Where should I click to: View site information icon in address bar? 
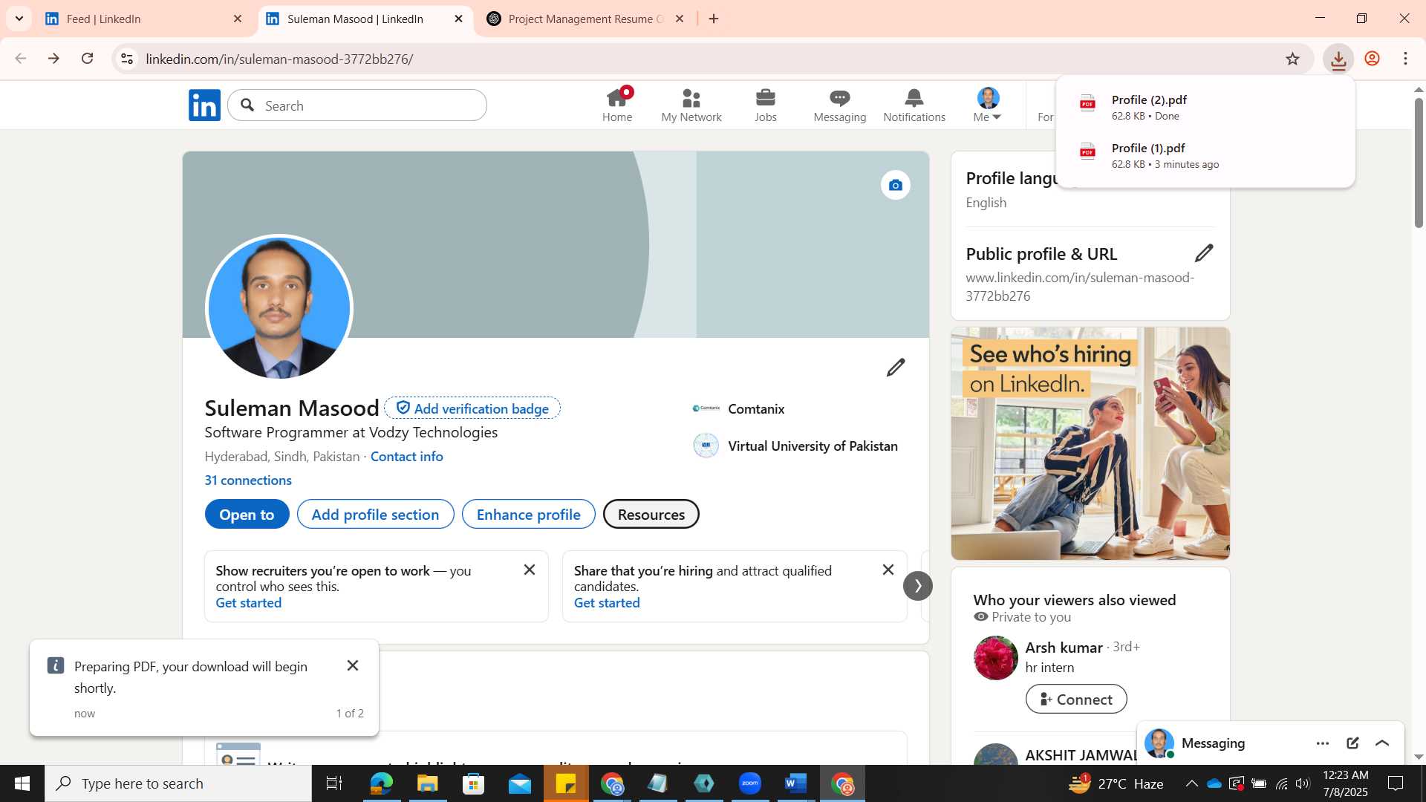pos(127,59)
